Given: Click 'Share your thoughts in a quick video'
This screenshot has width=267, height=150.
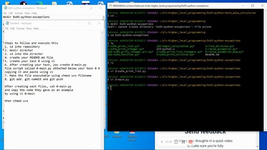Looking at the screenshot, I should [x=205, y=141].
